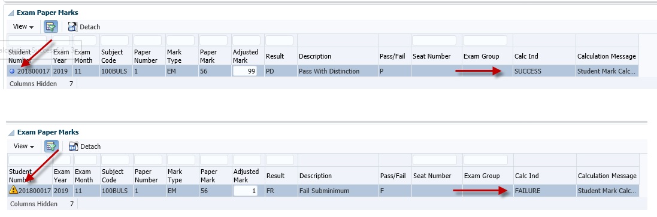Viewport: 657px width, 217px height.
Task: Click Detach table icon in upper panel
Action: tap(73, 27)
